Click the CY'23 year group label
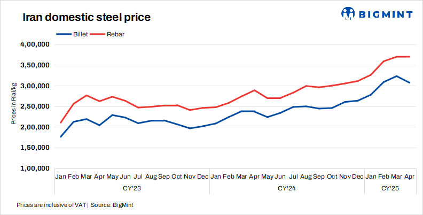Viewport: 423px width, 215px height. (x=132, y=188)
